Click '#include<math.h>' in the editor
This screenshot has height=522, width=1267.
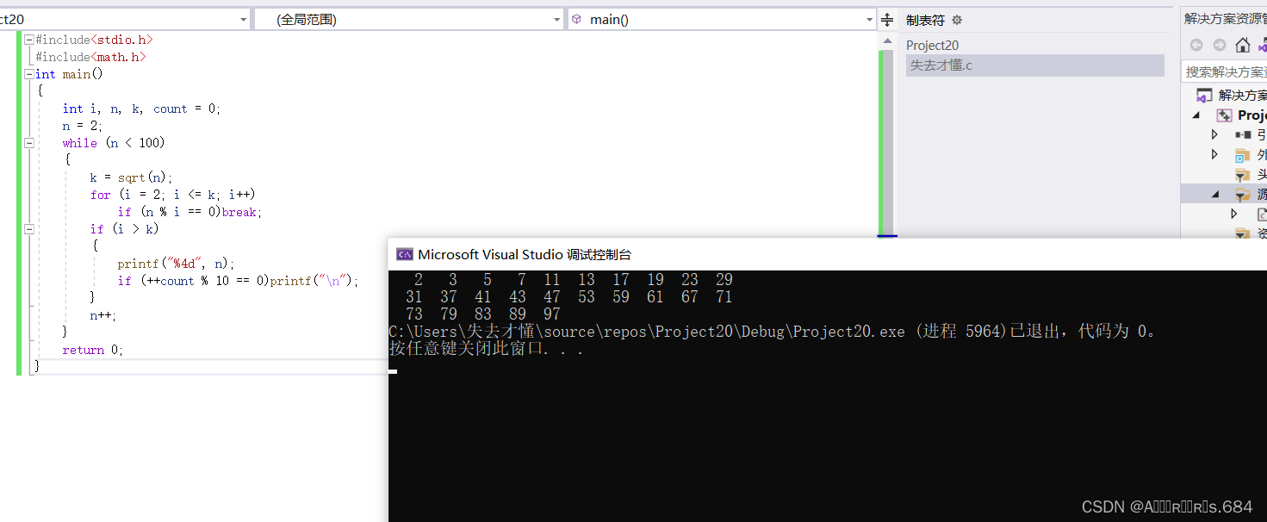click(x=91, y=57)
